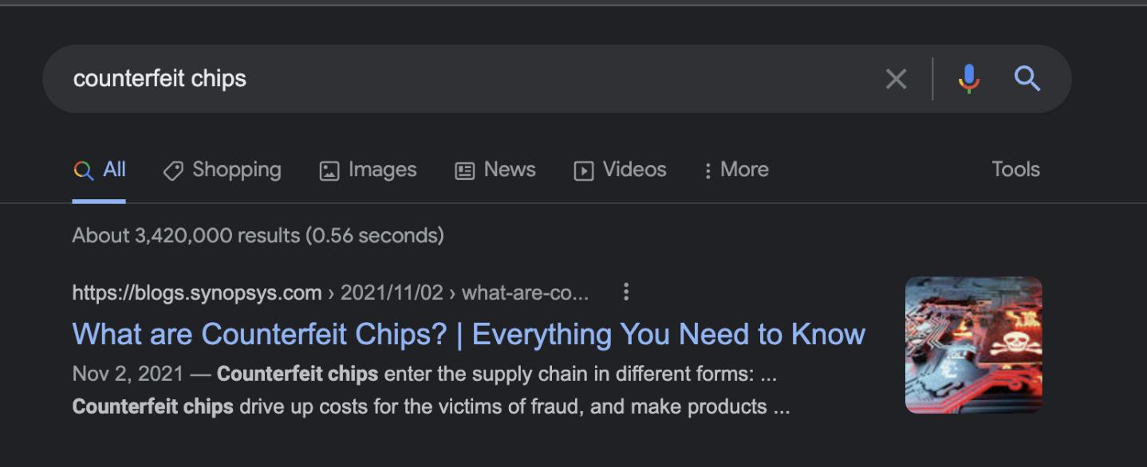This screenshot has width=1147, height=467.
Task: Clear the search query using the X icon
Action: (896, 78)
